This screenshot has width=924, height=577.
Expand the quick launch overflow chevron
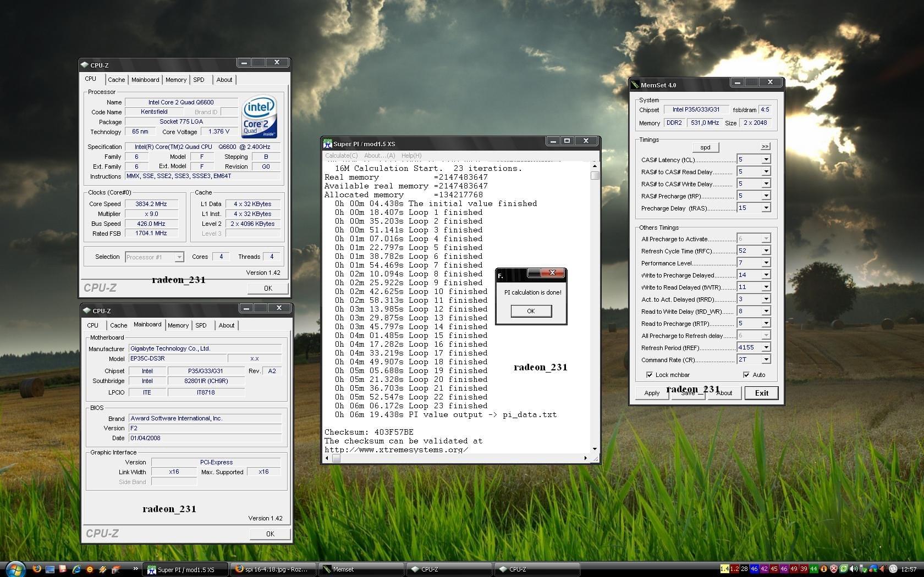136,569
